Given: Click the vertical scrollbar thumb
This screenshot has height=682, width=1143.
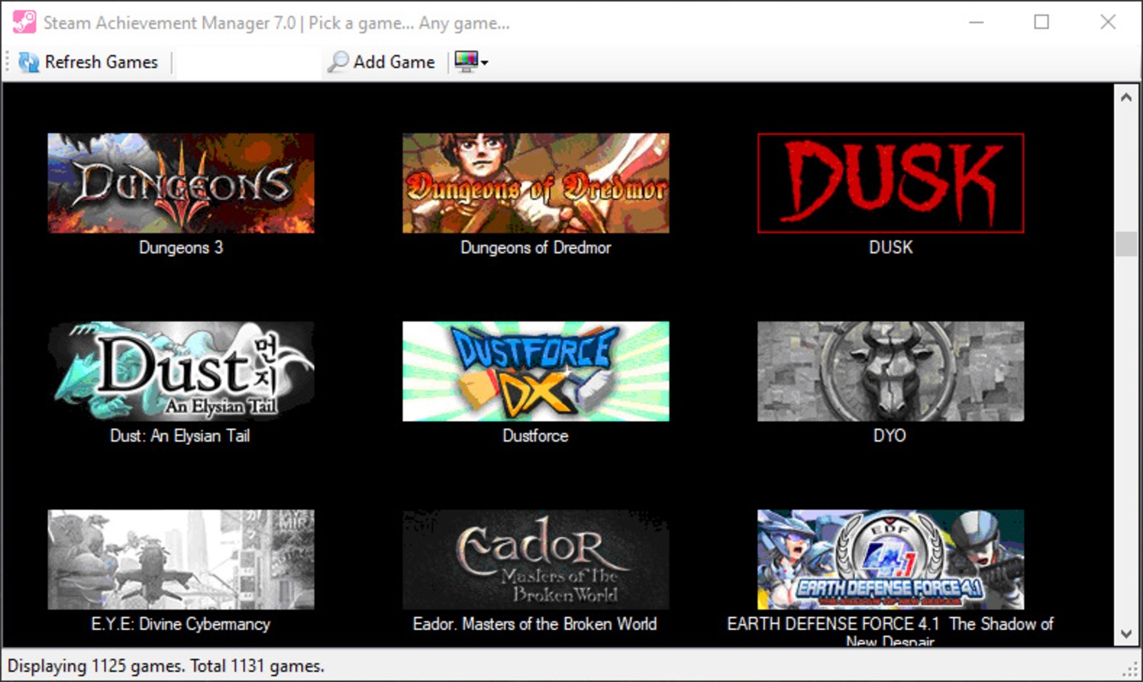Looking at the screenshot, I should click(x=1126, y=242).
